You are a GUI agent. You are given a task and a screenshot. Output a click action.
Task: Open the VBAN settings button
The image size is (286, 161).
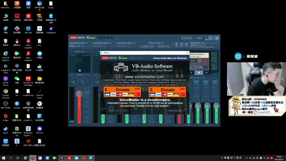pos(186,38)
